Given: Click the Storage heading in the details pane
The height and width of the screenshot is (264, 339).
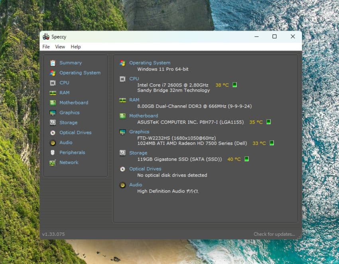Looking at the screenshot, I should click(138, 153).
